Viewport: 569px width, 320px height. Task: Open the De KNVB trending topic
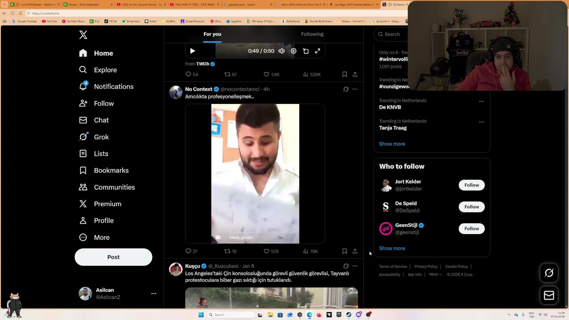click(390, 107)
